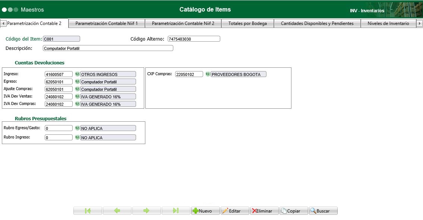Click the lookup icon next to Ingreso account
The width and height of the screenshot is (423, 220).
click(x=77, y=74)
